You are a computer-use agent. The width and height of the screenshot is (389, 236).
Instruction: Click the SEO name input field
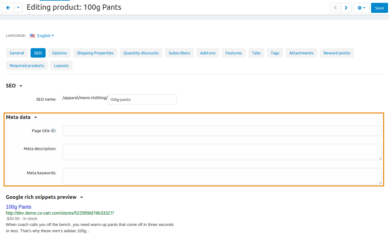(142, 99)
